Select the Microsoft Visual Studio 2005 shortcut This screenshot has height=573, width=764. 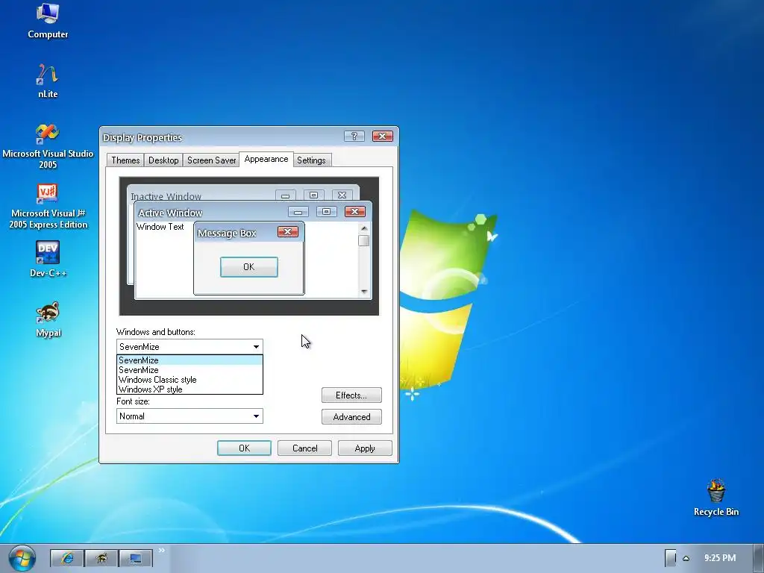coord(48,145)
